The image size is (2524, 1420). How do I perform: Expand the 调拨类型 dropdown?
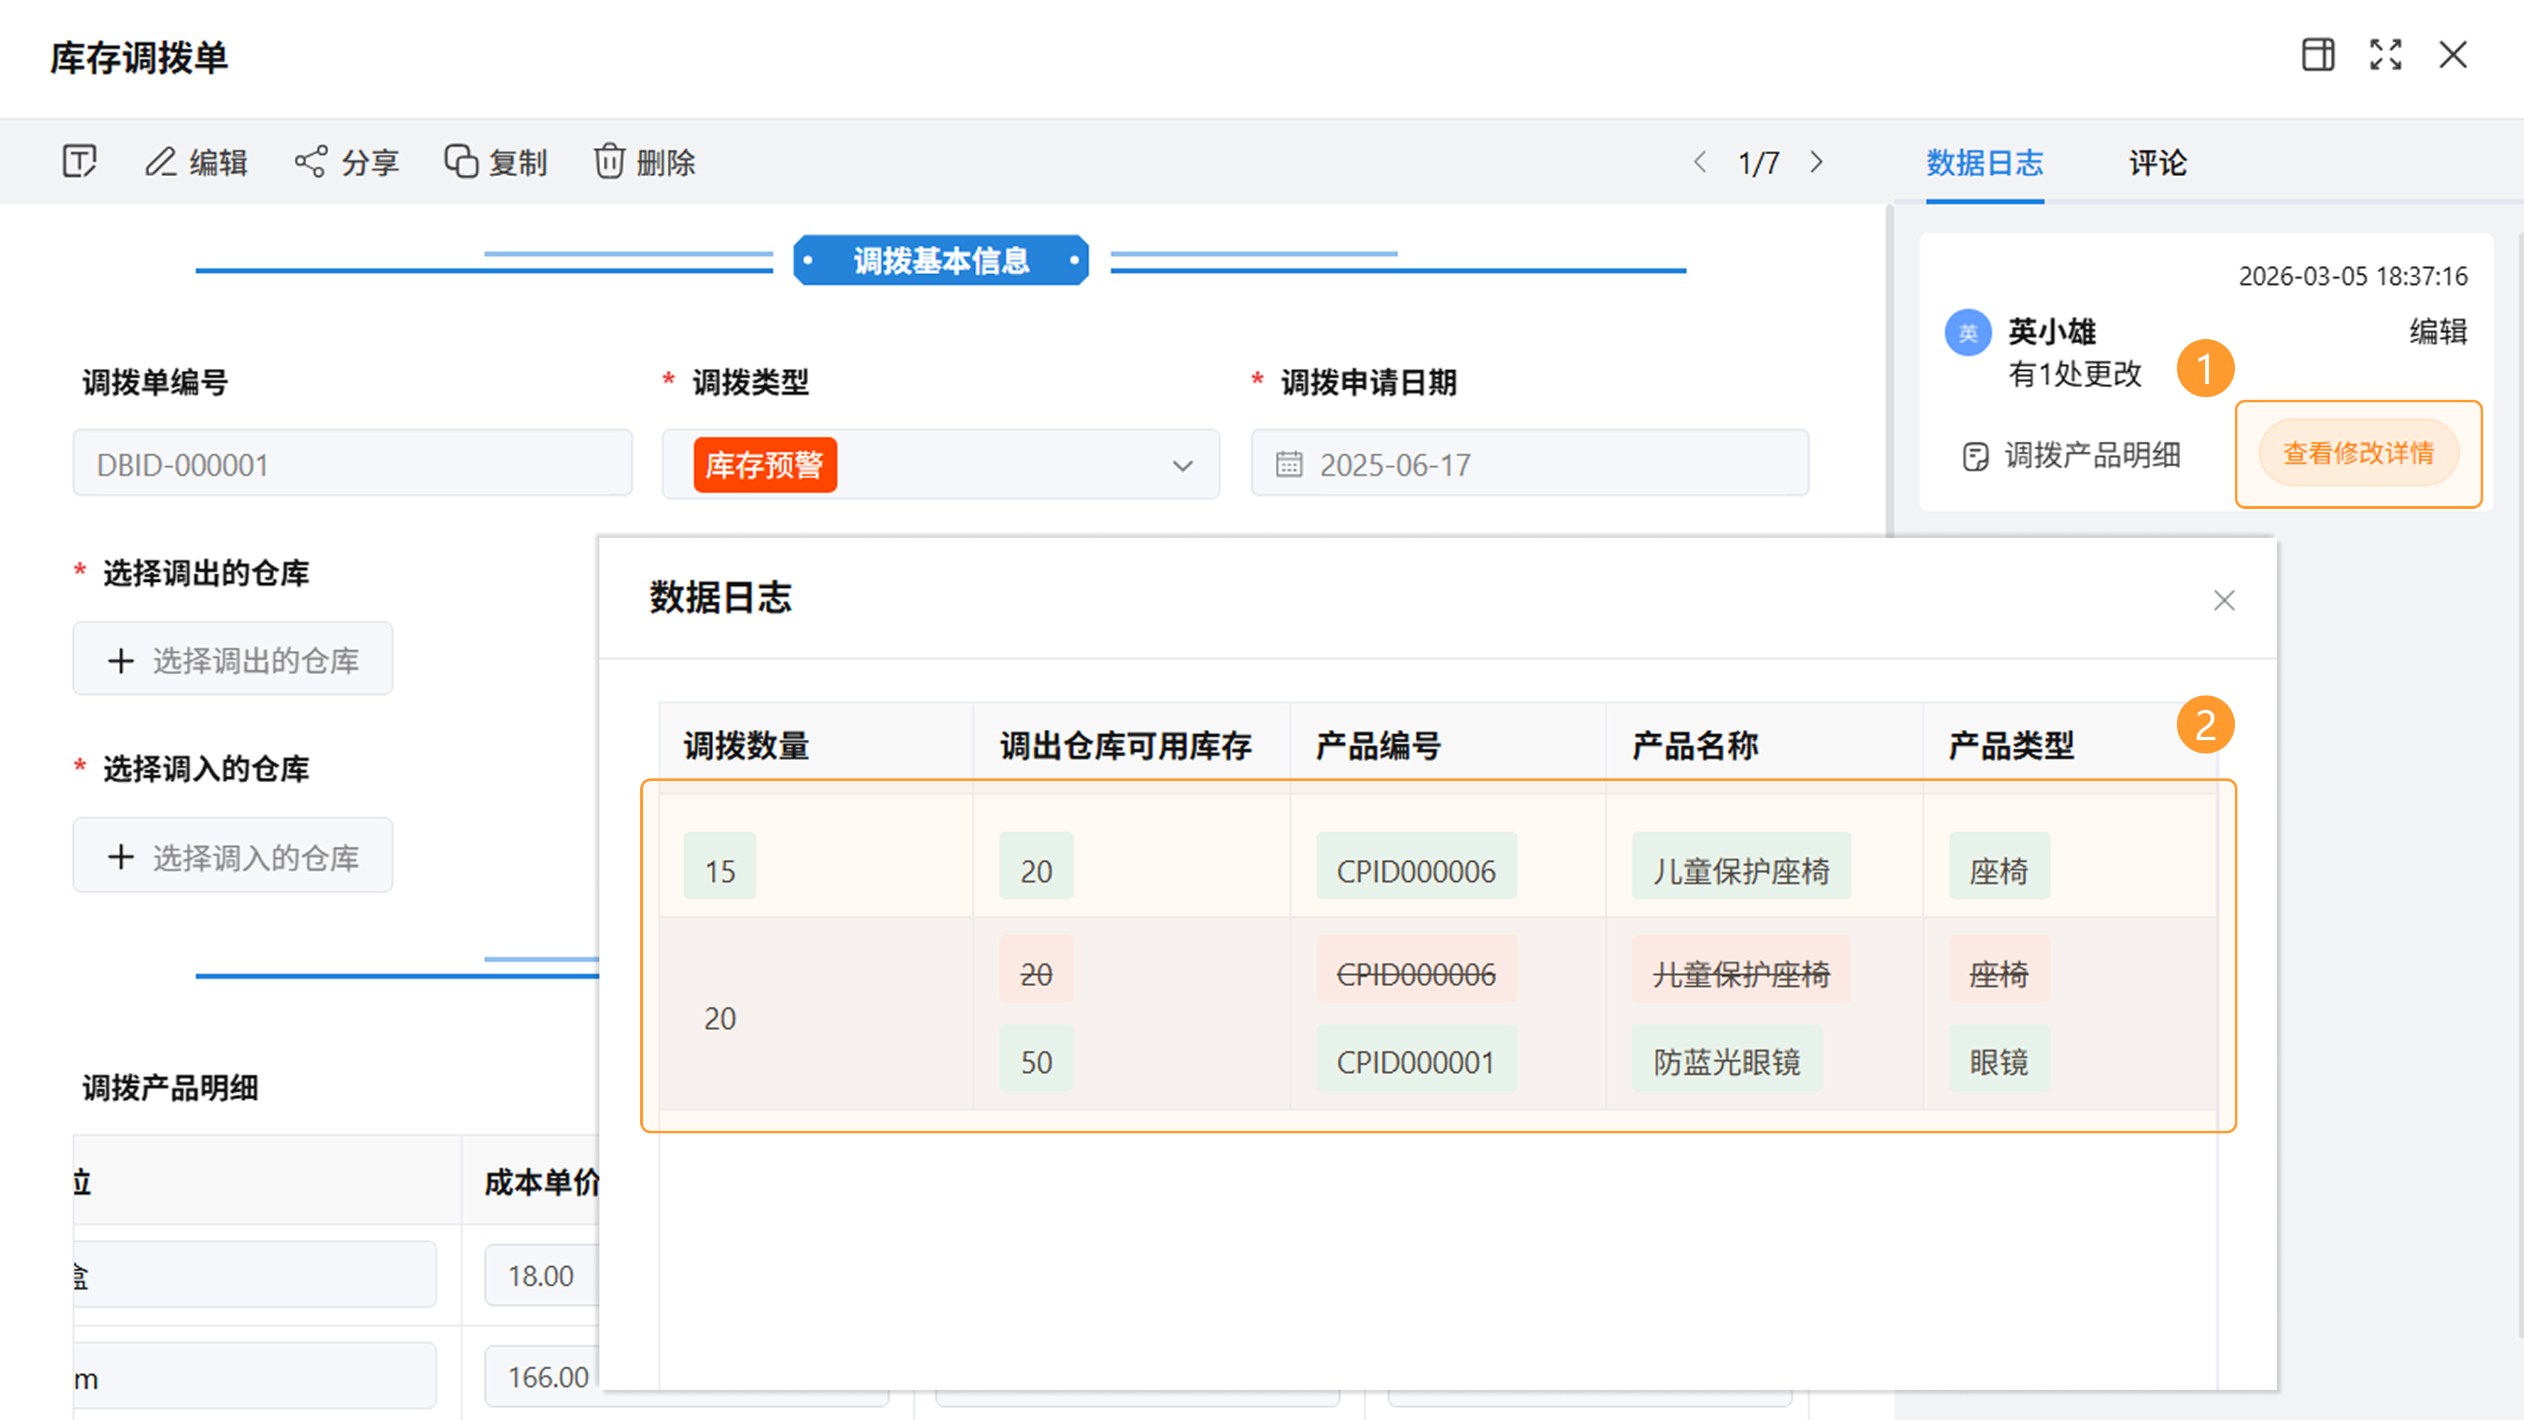[x=1182, y=465]
